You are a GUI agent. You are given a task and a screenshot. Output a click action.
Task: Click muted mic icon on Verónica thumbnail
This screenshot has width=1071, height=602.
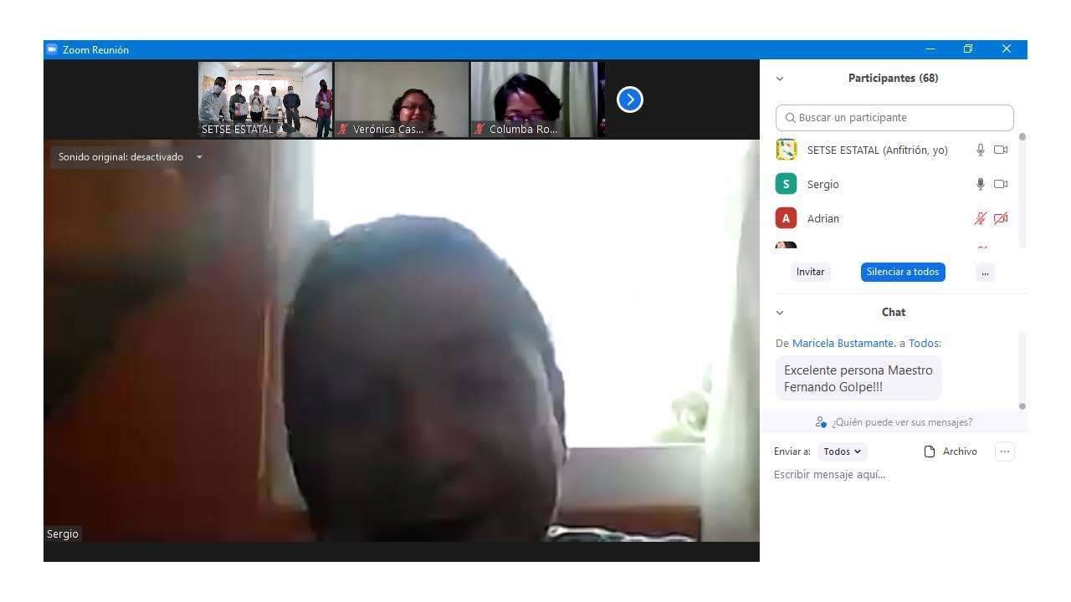coord(343,129)
